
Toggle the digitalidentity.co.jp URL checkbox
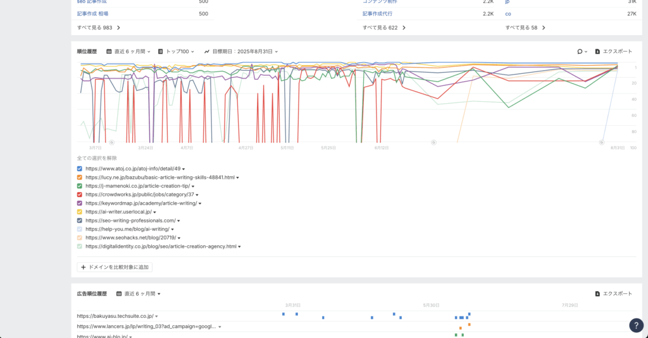point(79,247)
